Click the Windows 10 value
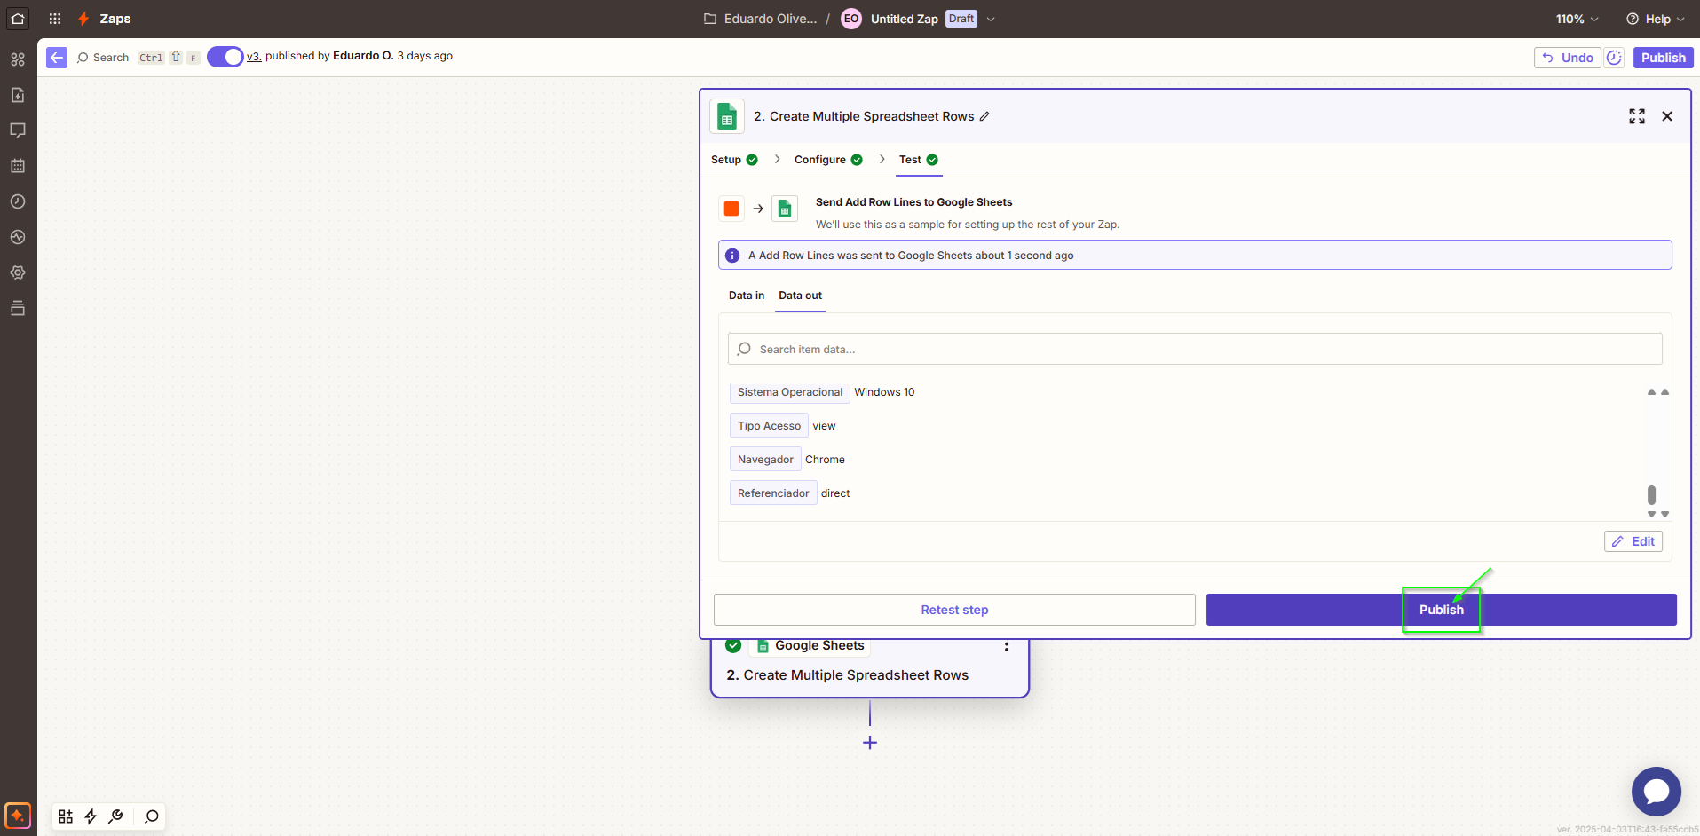Image resolution: width=1700 pixels, height=836 pixels. pos(884,392)
